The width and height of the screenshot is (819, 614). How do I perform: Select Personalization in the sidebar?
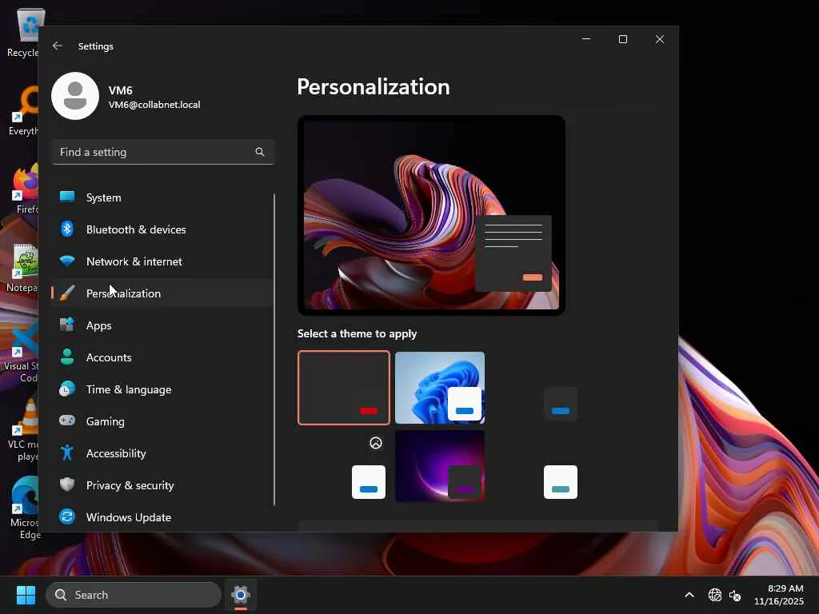click(x=123, y=293)
